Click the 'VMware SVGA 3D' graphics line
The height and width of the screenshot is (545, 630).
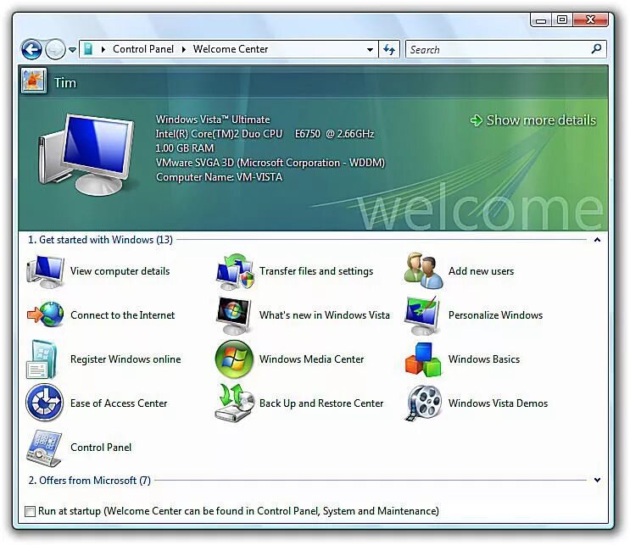pyautogui.click(x=270, y=163)
